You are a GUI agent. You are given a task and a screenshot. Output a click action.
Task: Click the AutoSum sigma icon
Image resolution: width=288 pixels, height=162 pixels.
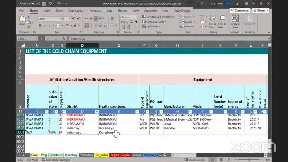pos(202,17)
